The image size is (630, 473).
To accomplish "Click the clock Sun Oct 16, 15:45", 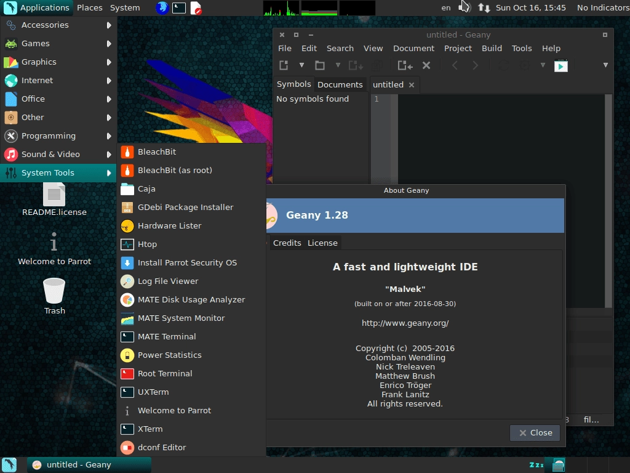I will click(x=531, y=7).
